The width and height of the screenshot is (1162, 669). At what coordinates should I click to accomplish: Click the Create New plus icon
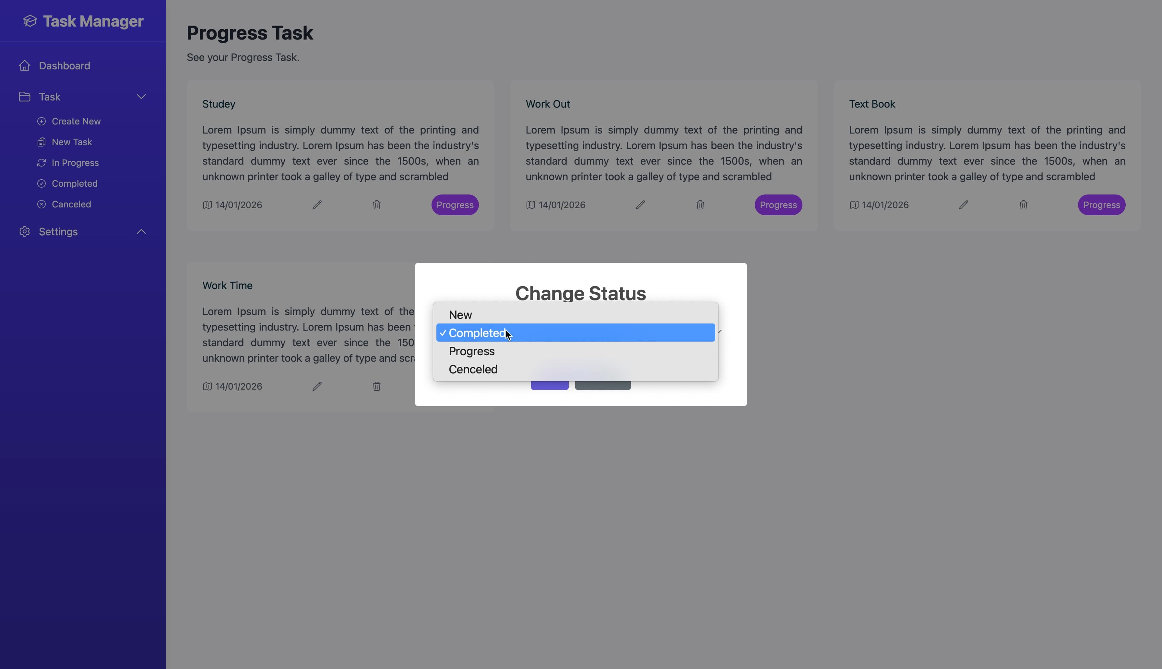(41, 121)
